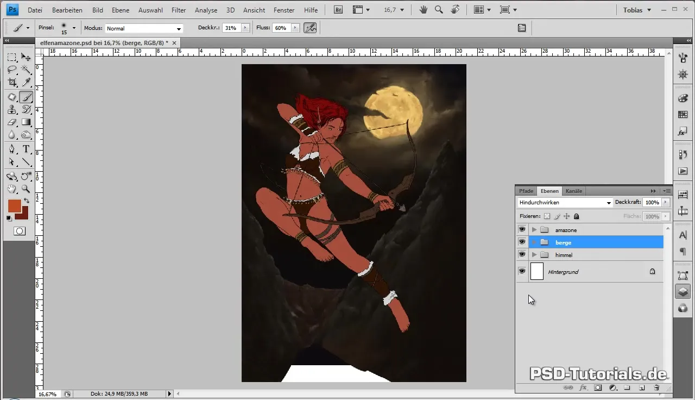Screen dimensions: 695x400
Task: Toggle airbrush mode in options bar
Action: (x=310, y=28)
